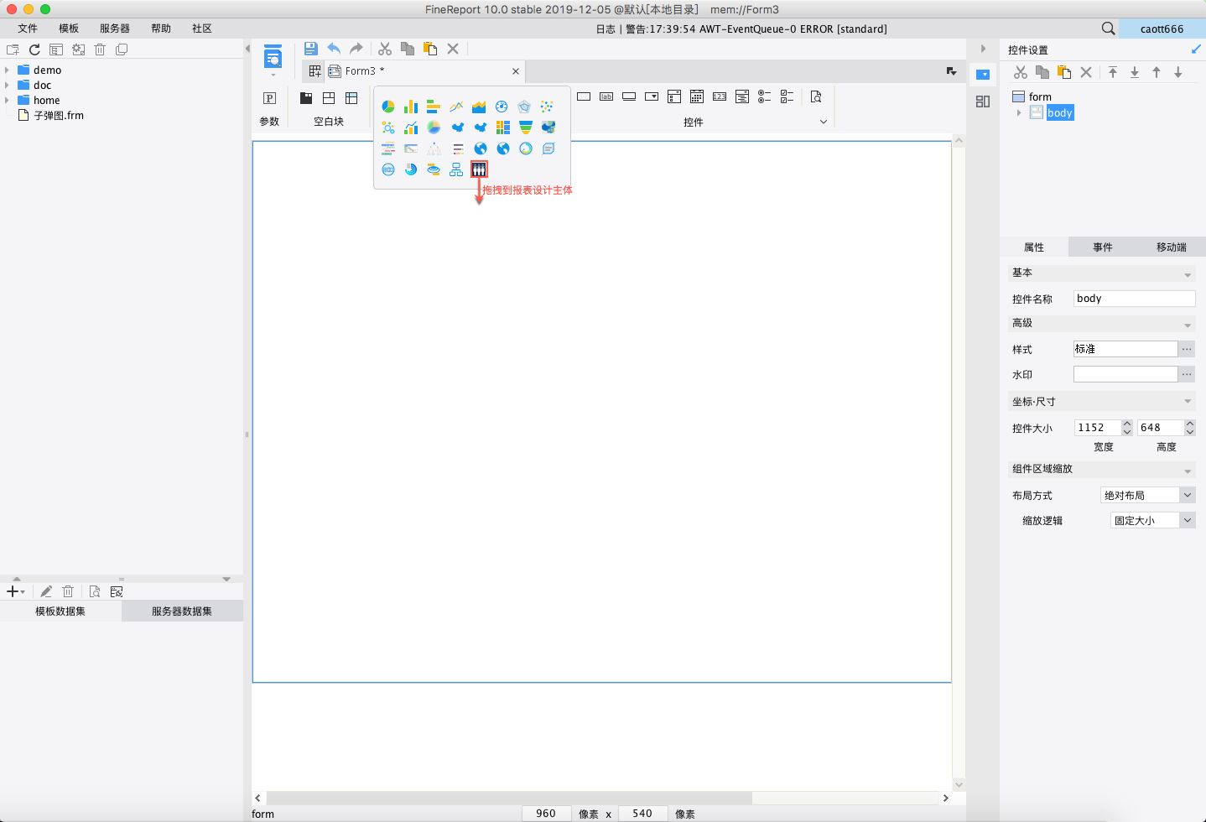Insert the radio button group widget icon

coord(764,97)
